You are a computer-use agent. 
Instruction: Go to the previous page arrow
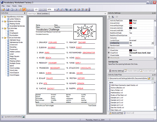click(x=32, y=9)
